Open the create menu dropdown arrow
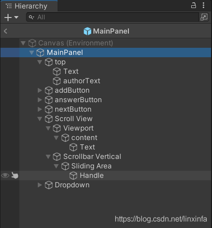Image resolution: width=212 pixels, height=228 pixels. 16,17
